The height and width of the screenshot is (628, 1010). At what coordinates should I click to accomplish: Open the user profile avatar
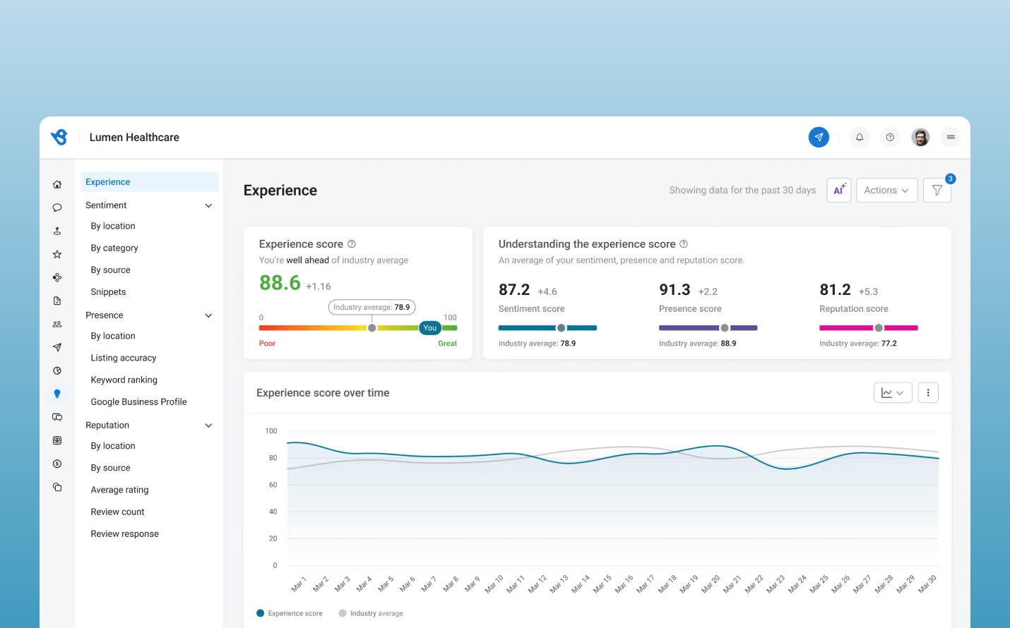click(920, 137)
